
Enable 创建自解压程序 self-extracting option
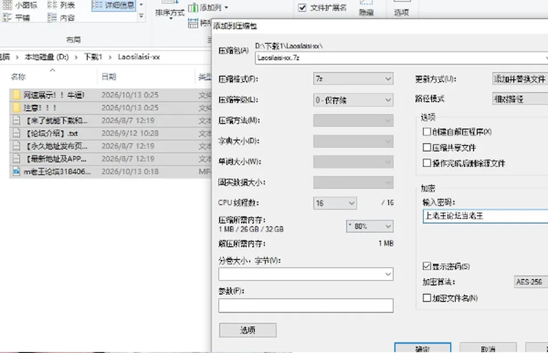(426, 132)
